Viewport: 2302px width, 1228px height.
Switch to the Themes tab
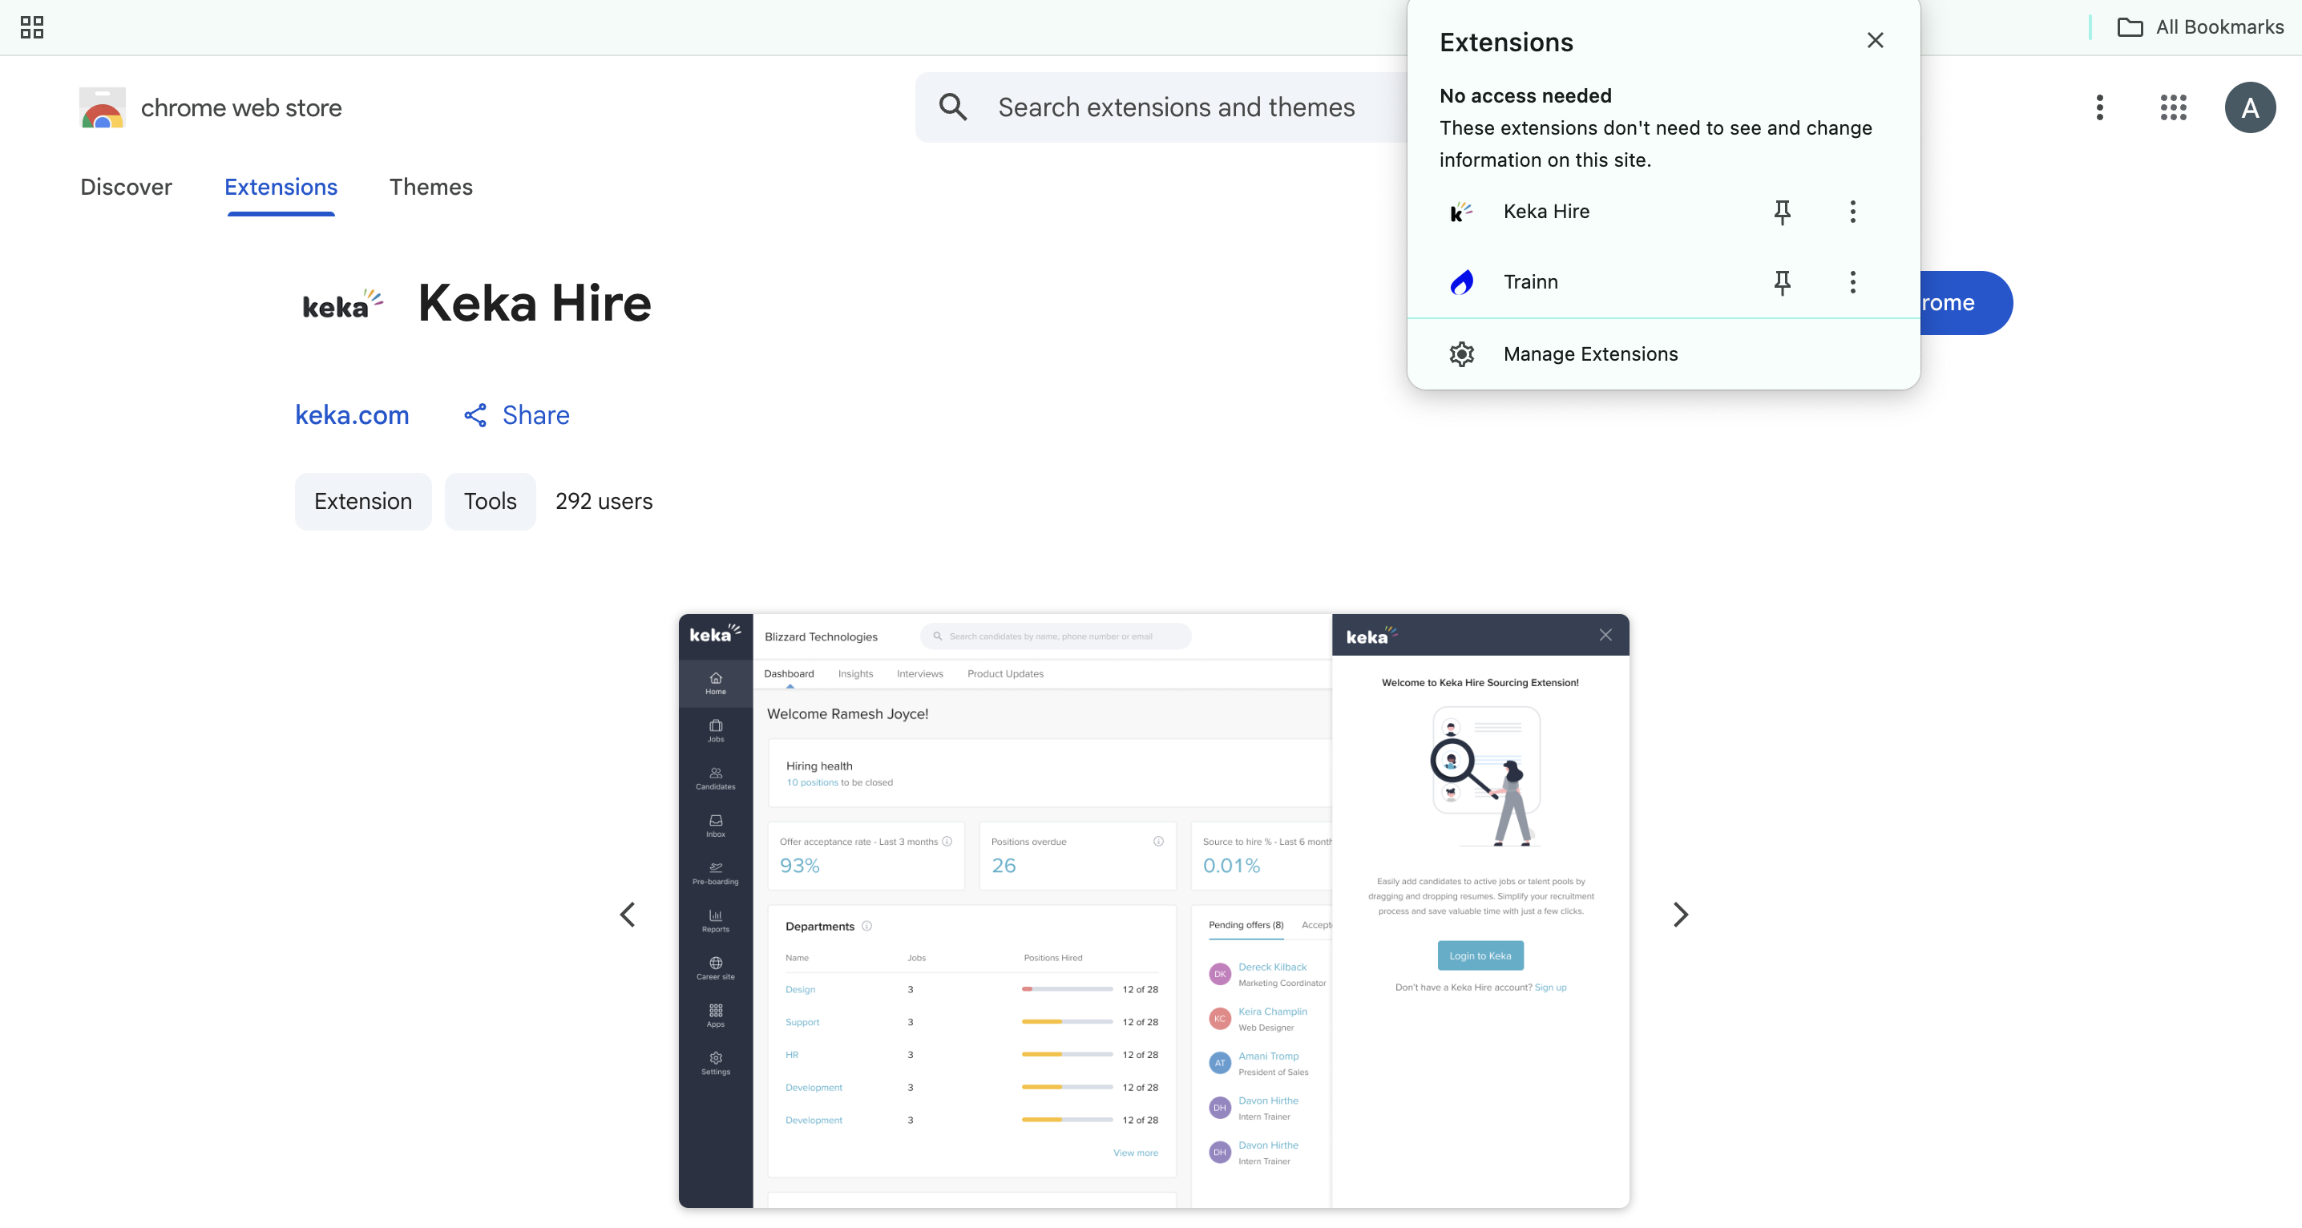click(430, 187)
